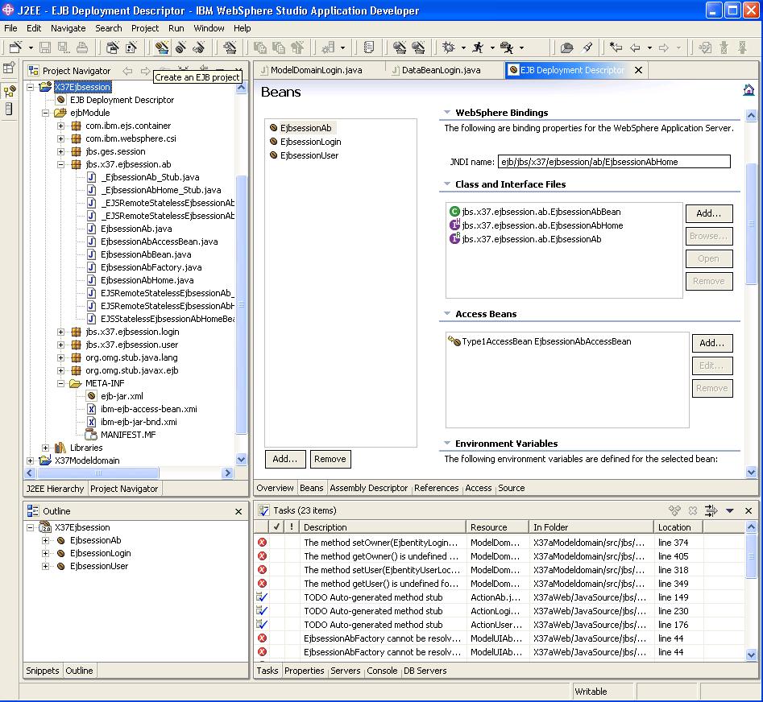
Task: Expand the X37Modeldomain project
Action: 30,460
